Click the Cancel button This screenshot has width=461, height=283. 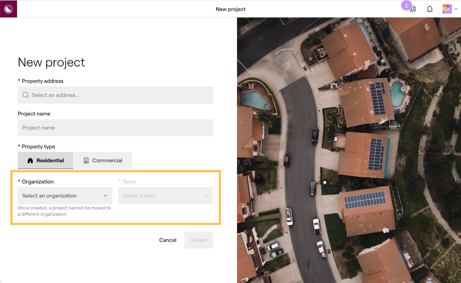pos(168,240)
